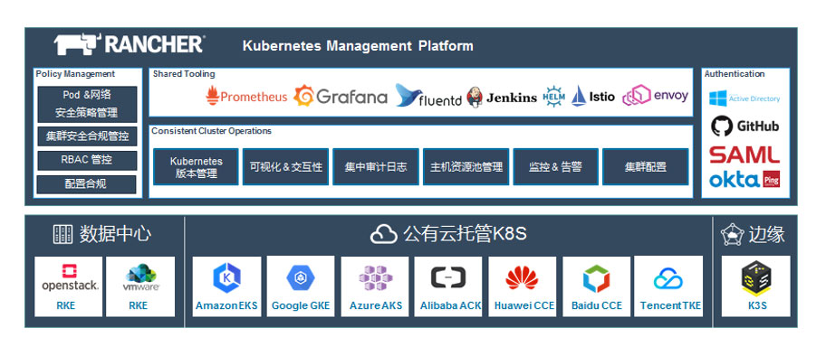Select the 集群配置 box
Image resolution: width=826 pixels, height=356 pixels.
645,166
